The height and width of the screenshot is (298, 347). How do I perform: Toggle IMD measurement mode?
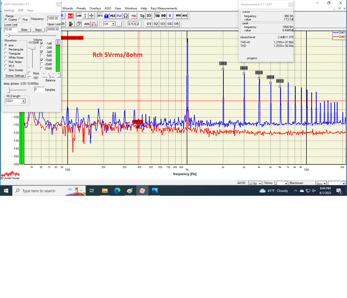coord(164,16)
